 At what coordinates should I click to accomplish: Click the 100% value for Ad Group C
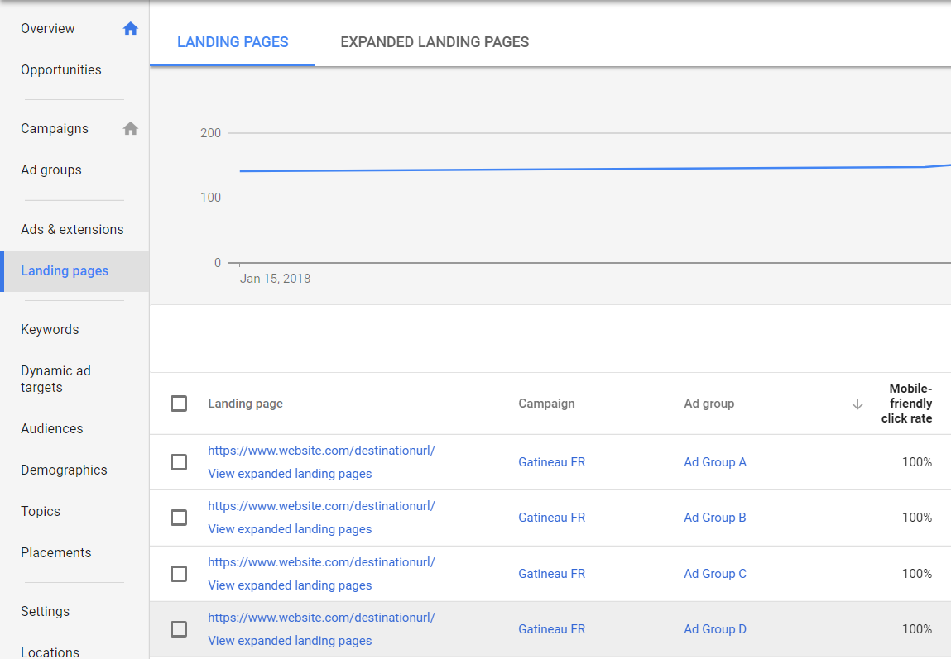917,574
